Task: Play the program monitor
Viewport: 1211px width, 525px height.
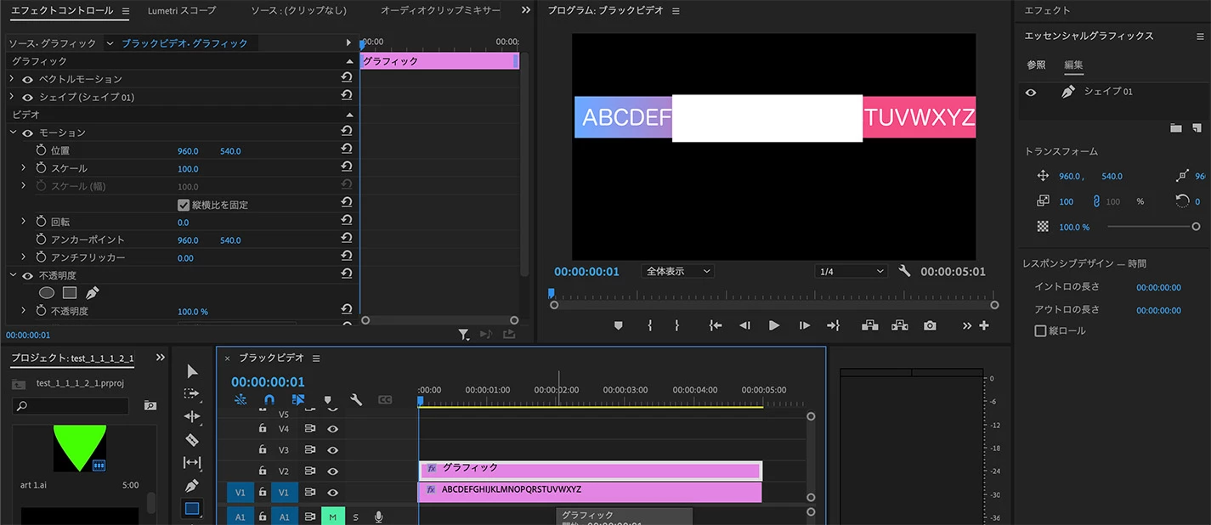Action: click(774, 325)
